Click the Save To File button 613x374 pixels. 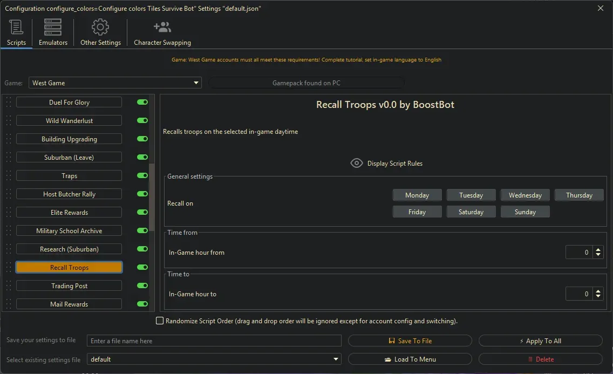(410, 341)
